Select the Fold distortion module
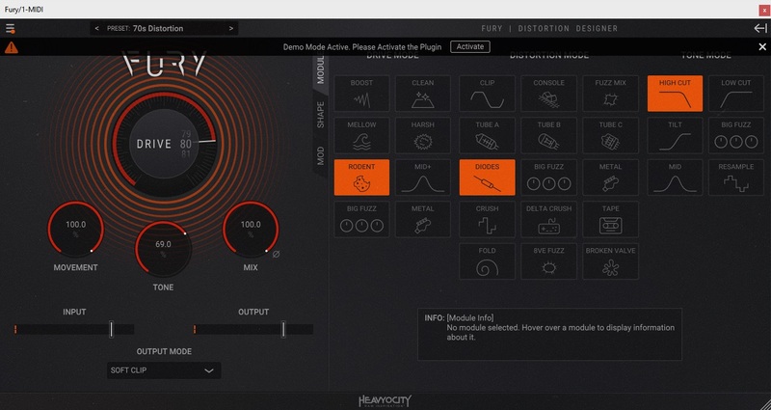The height and width of the screenshot is (410, 771). point(488,260)
